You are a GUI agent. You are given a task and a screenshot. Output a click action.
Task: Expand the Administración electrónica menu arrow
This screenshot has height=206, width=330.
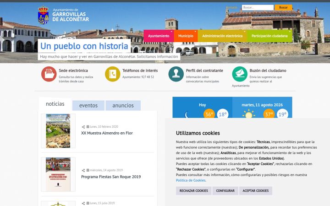245,32
